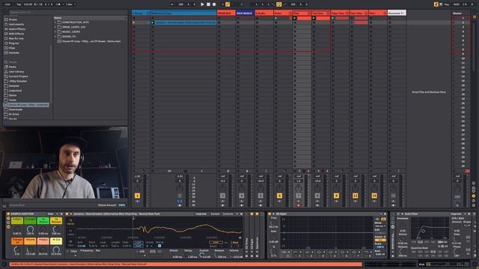Toggle Auto Filter device on/off
The width and height of the screenshot is (479, 269).
point(398,214)
